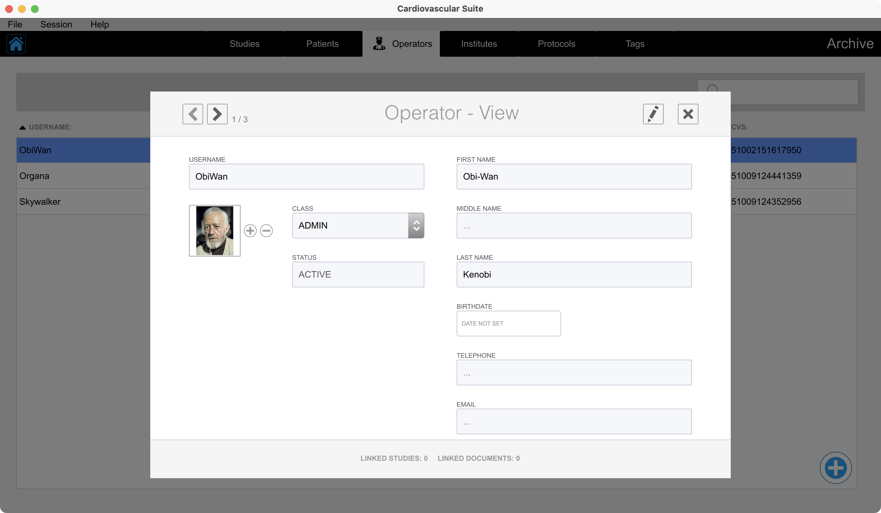This screenshot has width=881, height=513.
Task: Open the Operators tab icon
Action: coord(379,43)
